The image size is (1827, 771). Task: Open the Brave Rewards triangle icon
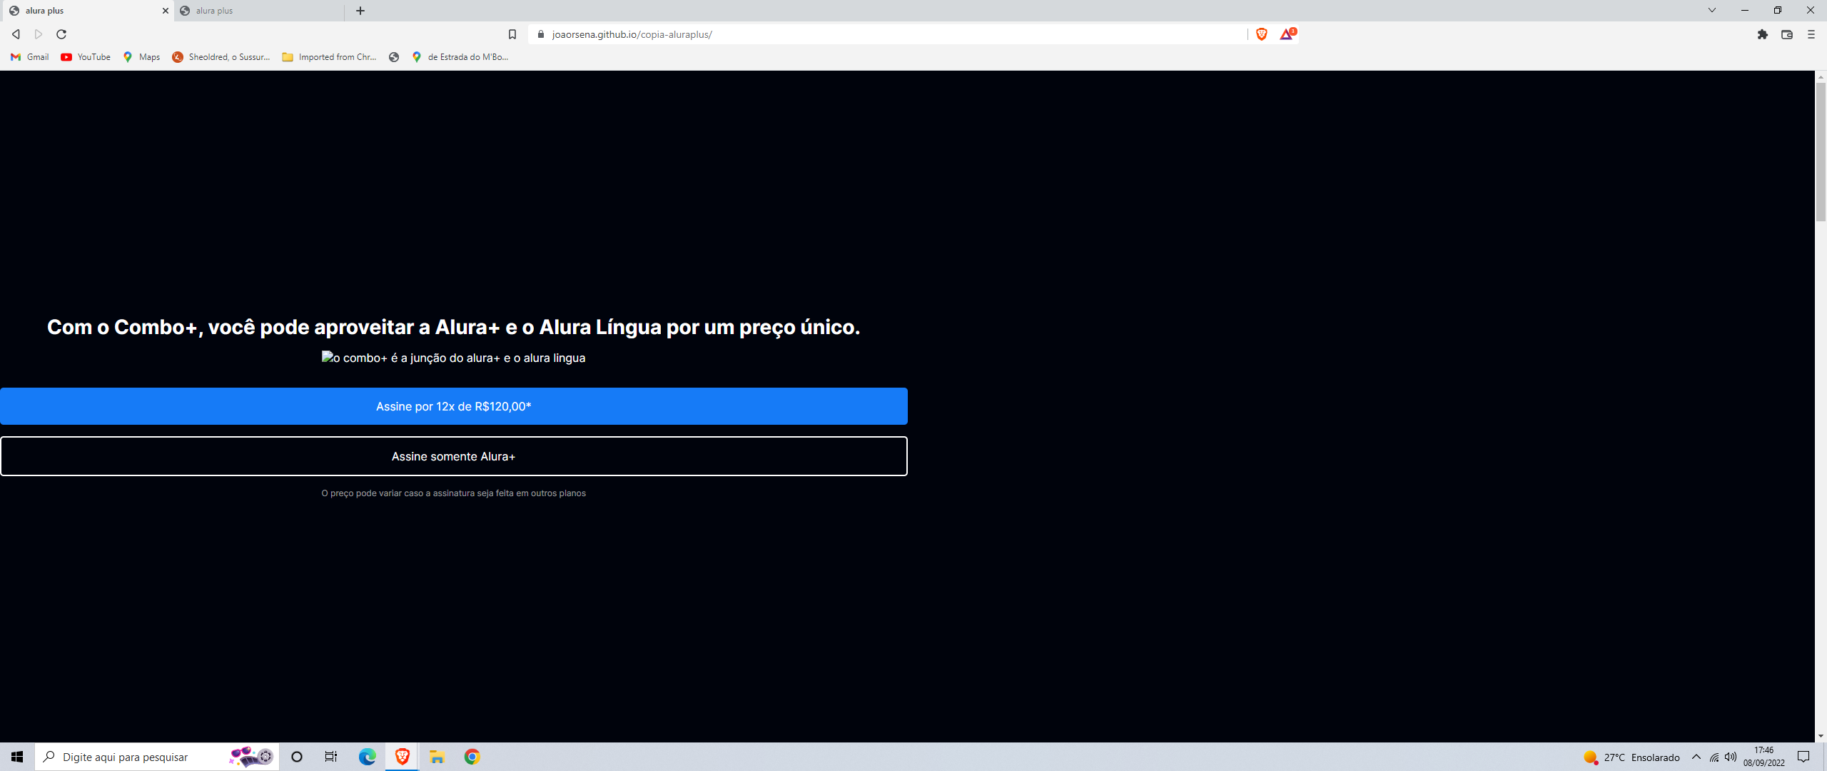click(1287, 34)
